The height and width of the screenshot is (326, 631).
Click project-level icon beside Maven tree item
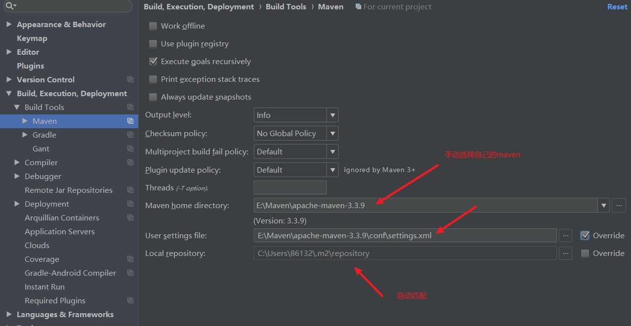coord(130,121)
